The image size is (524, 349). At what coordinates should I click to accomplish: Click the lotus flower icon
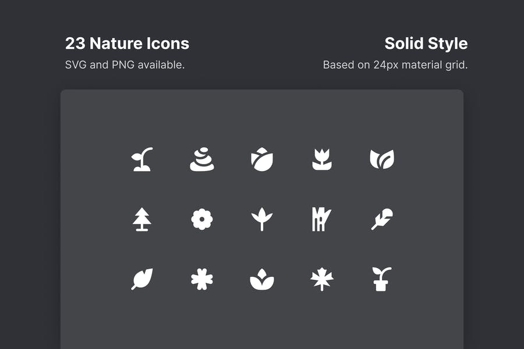262,280
